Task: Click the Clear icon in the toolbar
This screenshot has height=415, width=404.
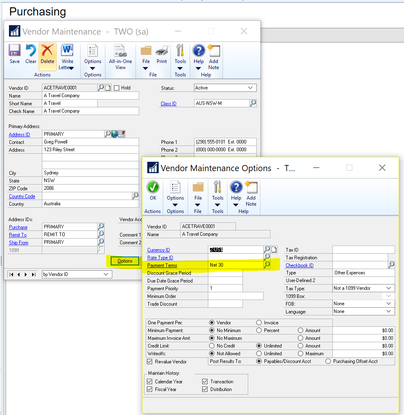Action: [x=31, y=51]
